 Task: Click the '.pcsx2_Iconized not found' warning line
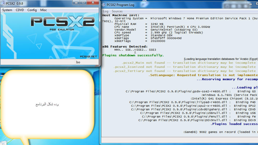[x=185, y=67]
